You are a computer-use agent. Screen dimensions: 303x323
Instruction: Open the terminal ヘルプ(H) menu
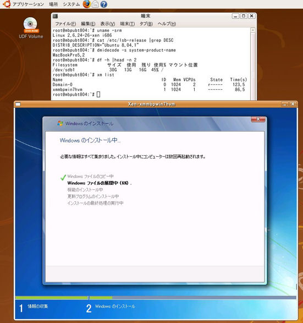[x=167, y=24]
